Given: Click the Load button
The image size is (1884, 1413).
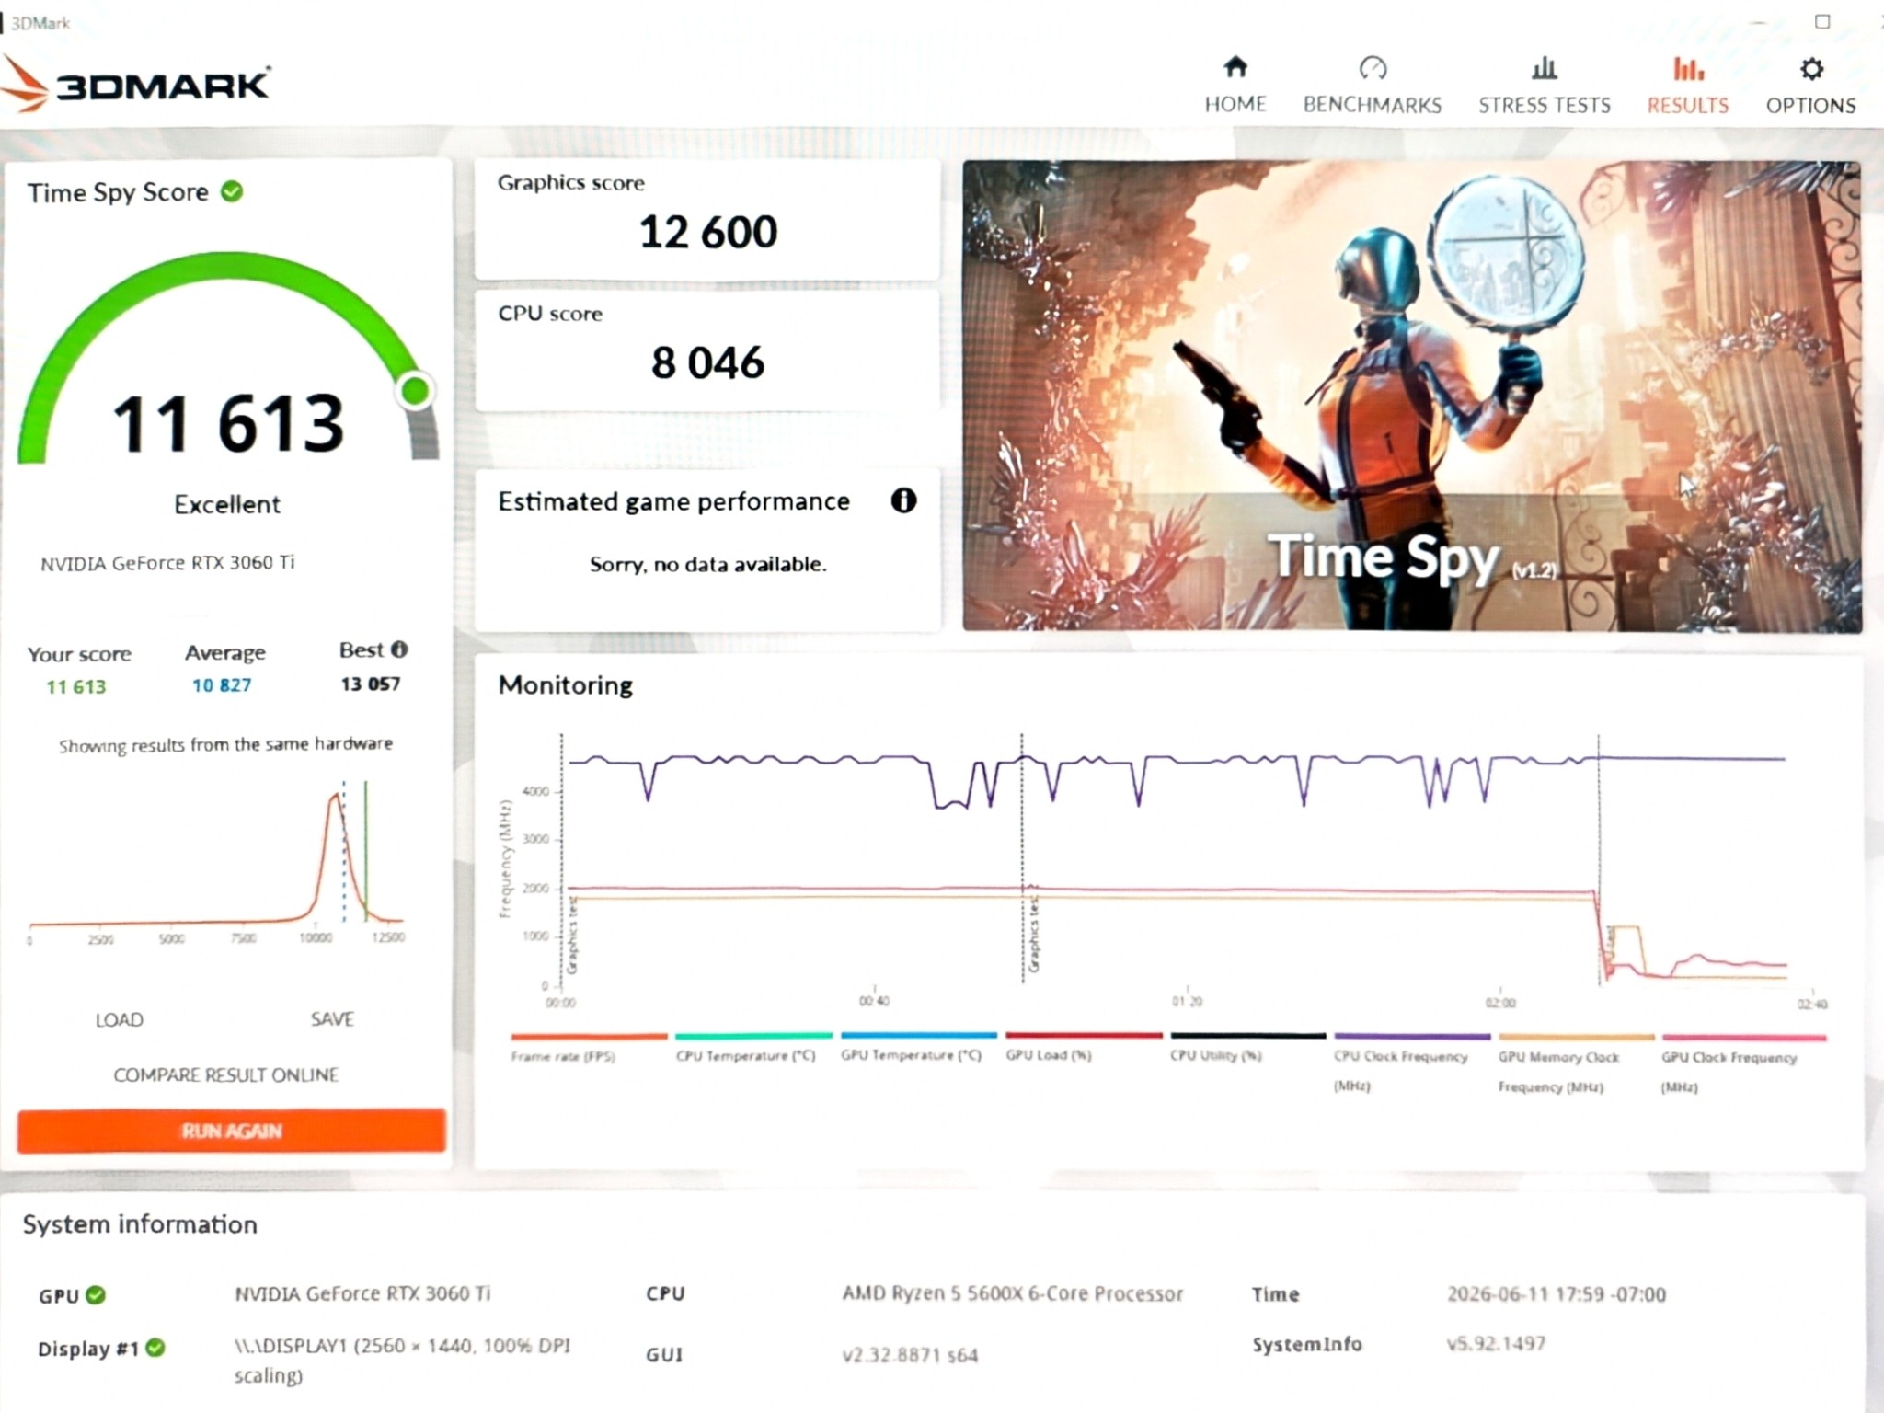Looking at the screenshot, I should (120, 1019).
